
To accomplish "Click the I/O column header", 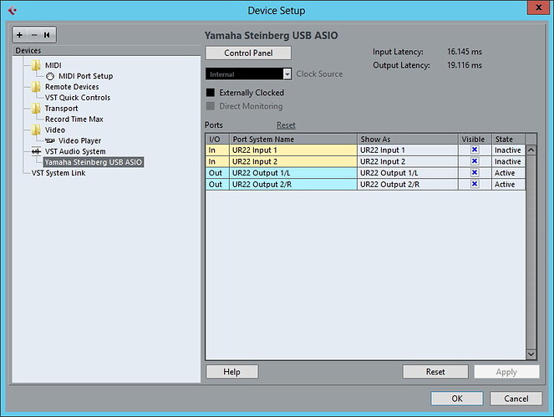I will (x=217, y=140).
